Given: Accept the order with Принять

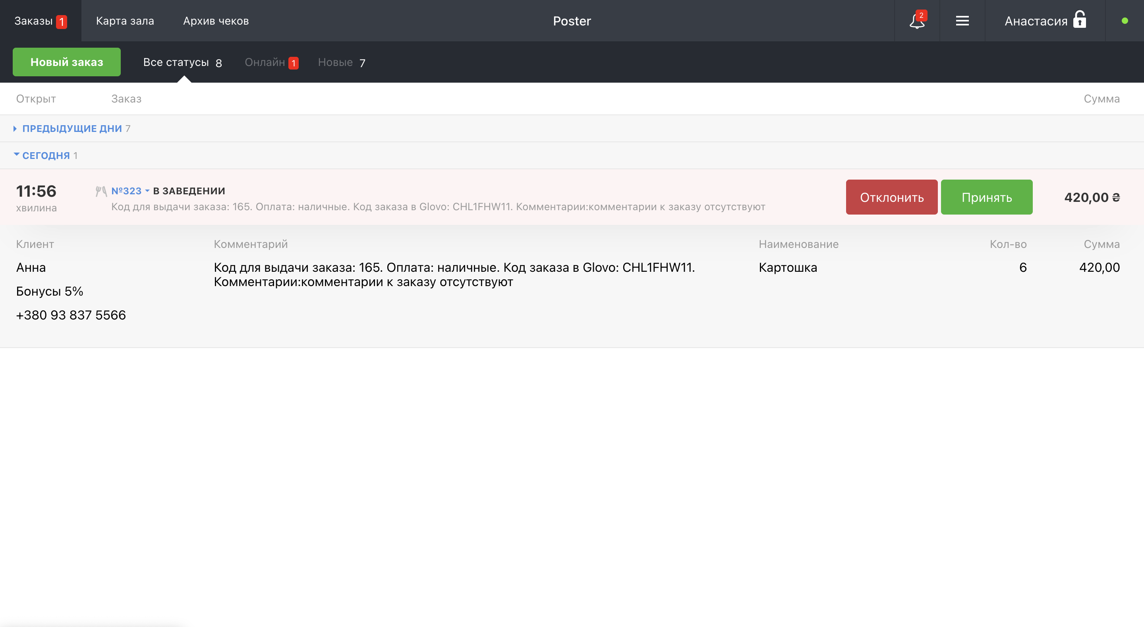Looking at the screenshot, I should pos(986,197).
